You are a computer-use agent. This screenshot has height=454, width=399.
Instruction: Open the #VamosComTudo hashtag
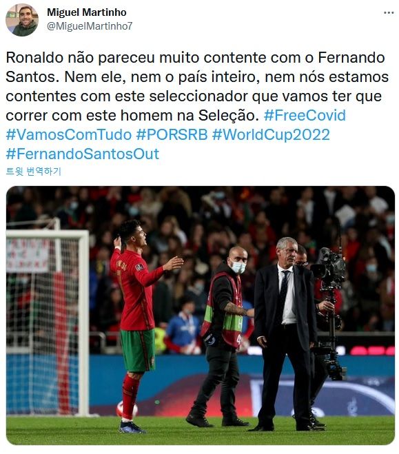69,134
